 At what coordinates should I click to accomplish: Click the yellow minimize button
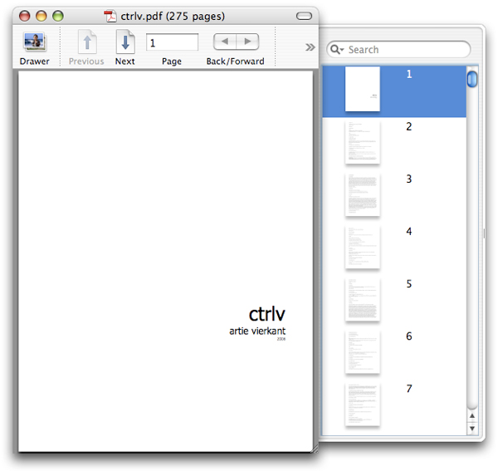pyautogui.click(x=41, y=16)
